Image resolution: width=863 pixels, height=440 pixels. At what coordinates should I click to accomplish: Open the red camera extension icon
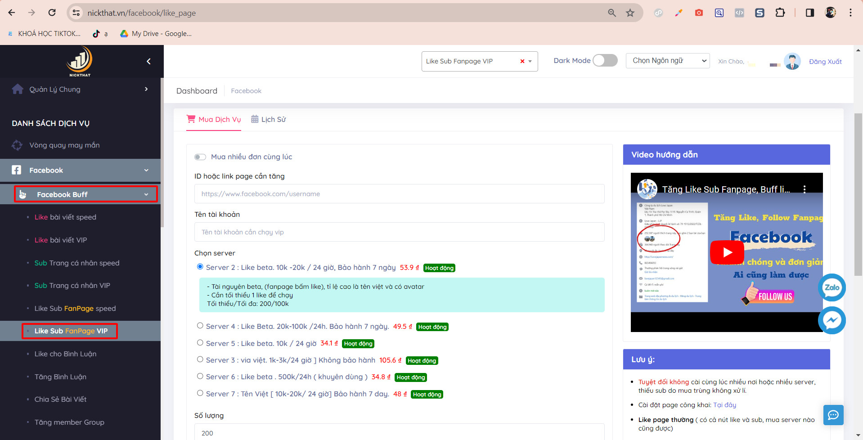(x=699, y=13)
